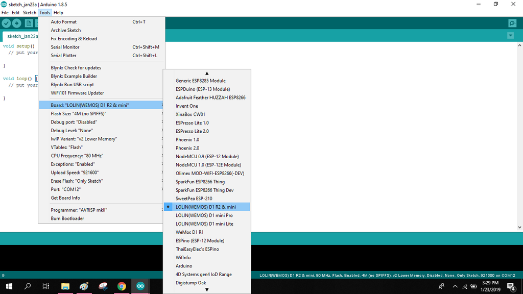Open the Serial Monitor magnifier icon
523x294 pixels.
pos(512,23)
